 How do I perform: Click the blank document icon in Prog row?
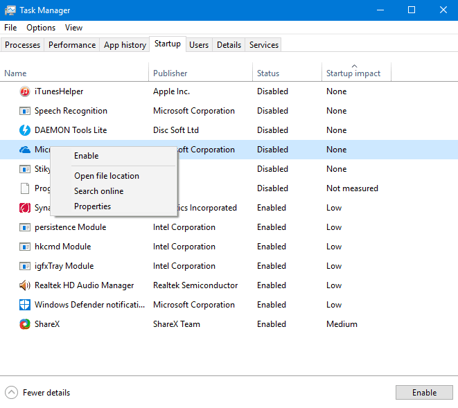tap(25, 188)
